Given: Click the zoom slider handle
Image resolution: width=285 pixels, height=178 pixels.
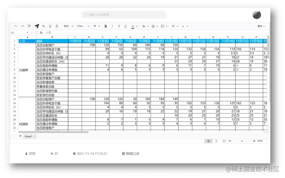Looking at the screenshot, I should pyautogui.click(x=242, y=141).
